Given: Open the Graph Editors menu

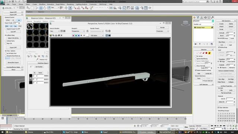Looking at the screenshot, I should click(60, 4).
